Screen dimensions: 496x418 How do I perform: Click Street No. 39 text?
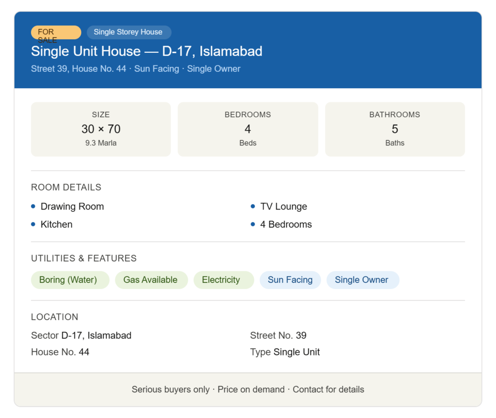[x=279, y=336]
